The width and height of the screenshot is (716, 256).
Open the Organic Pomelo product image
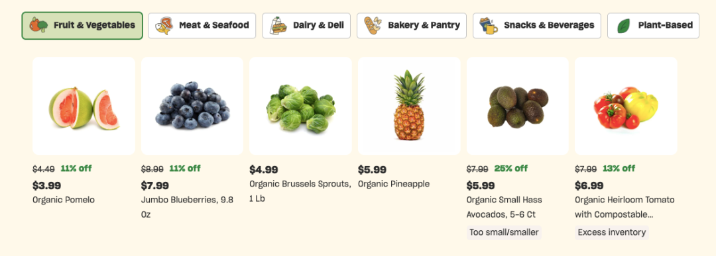[x=84, y=106]
